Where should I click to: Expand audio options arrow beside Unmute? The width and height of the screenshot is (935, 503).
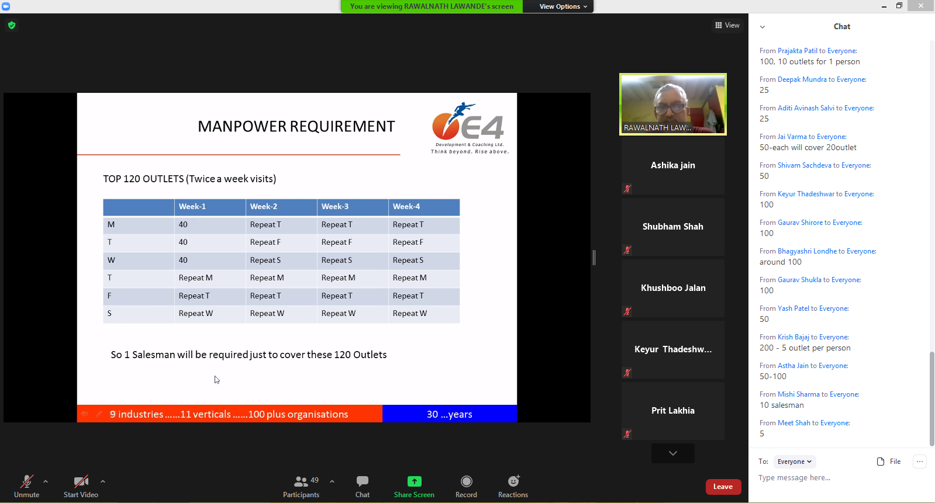coord(46,482)
